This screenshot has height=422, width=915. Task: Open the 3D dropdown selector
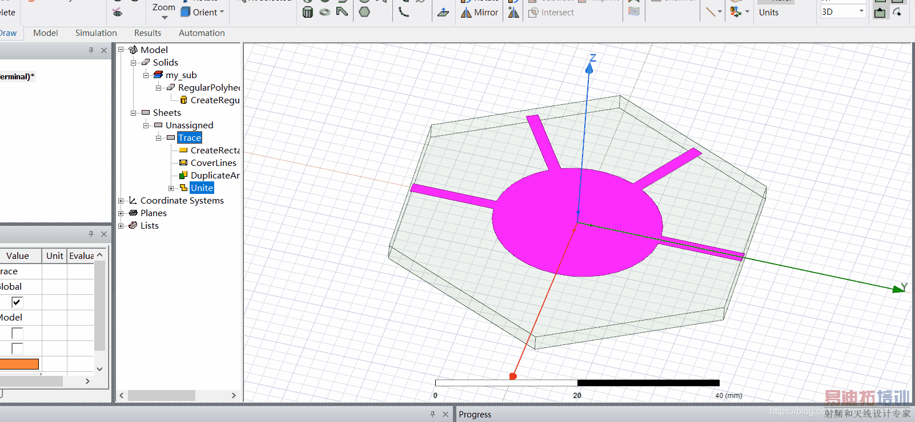861,12
